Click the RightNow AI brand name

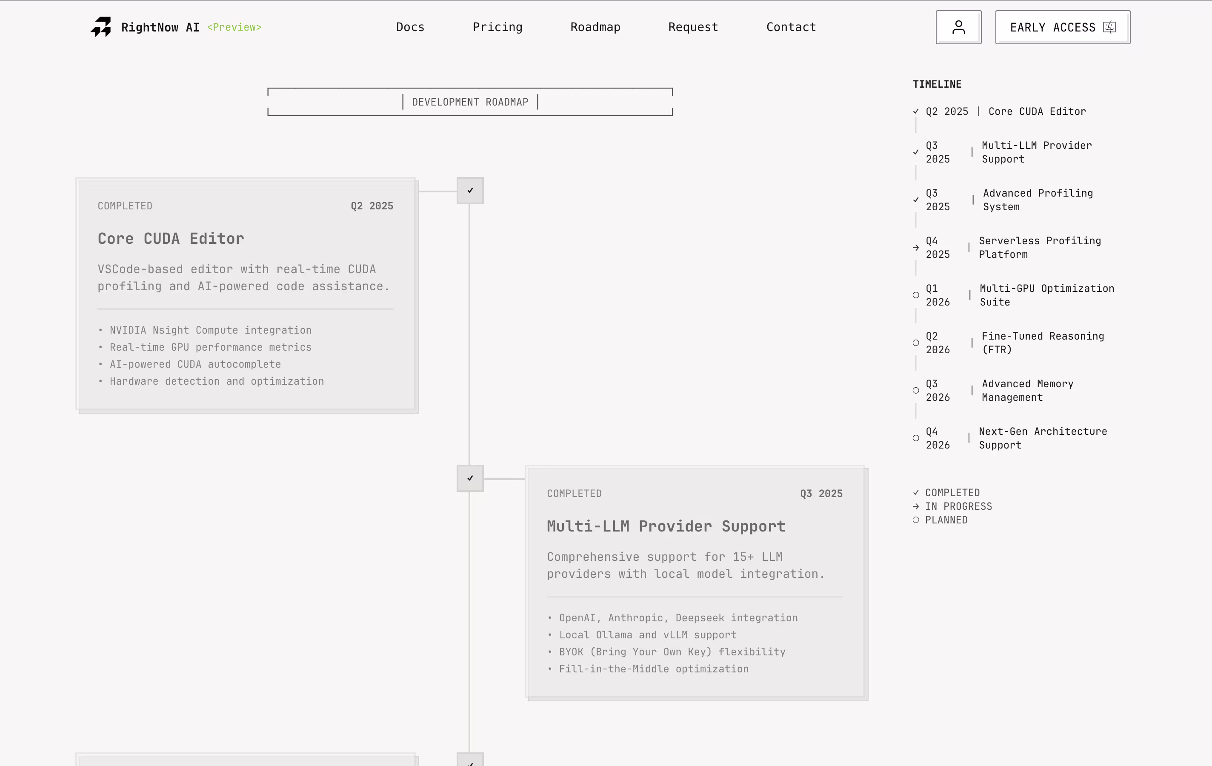[x=160, y=27]
